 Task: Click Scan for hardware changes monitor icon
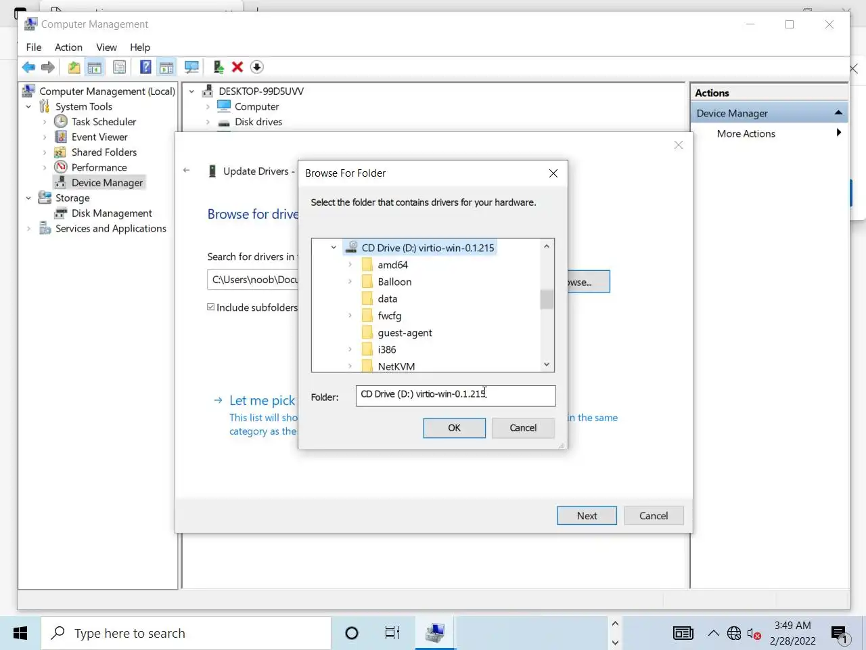point(192,67)
